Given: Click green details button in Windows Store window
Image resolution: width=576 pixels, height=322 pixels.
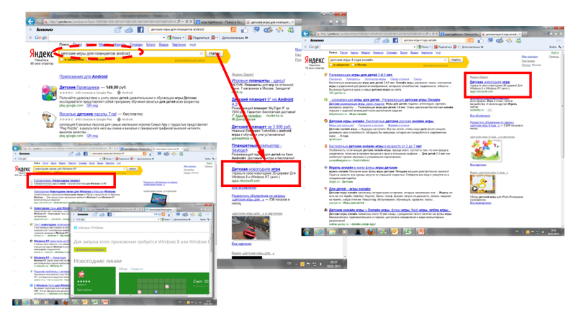Looking at the screenshot, I should click(x=90, y=249).
